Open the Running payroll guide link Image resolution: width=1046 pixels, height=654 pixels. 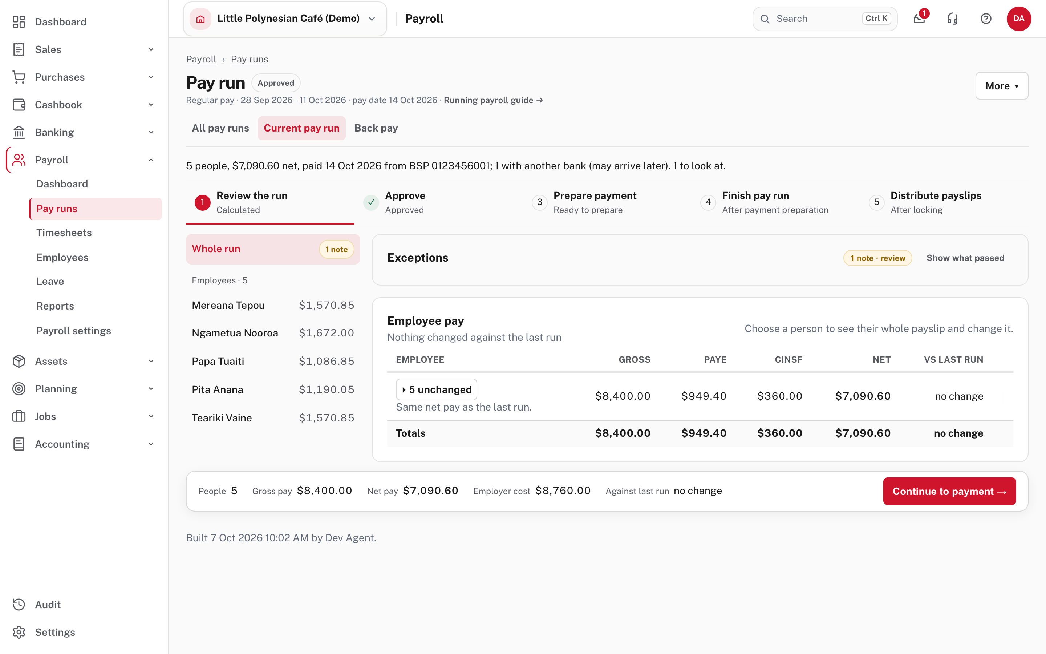tap(493, 100)
